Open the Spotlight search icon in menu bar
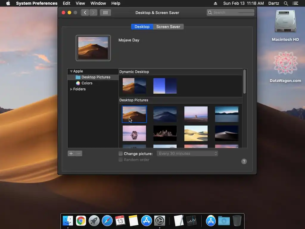Screen dimensions: 305x229 tap(286, 3)
